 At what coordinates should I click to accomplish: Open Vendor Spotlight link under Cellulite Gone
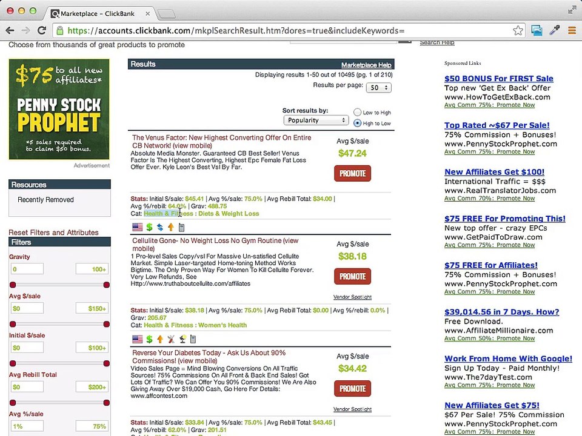point(352,297)
